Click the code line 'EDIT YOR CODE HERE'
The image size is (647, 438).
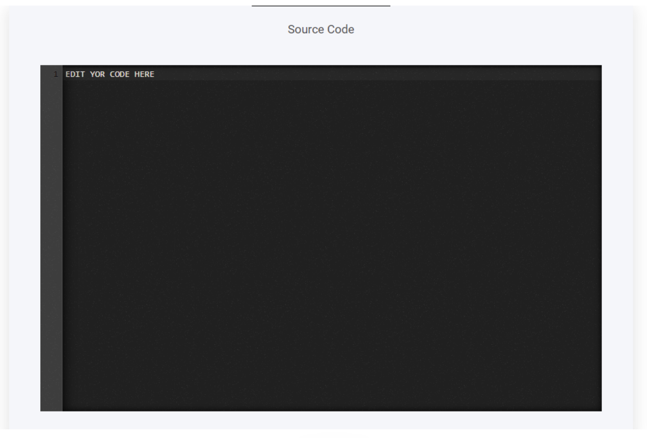110,74
